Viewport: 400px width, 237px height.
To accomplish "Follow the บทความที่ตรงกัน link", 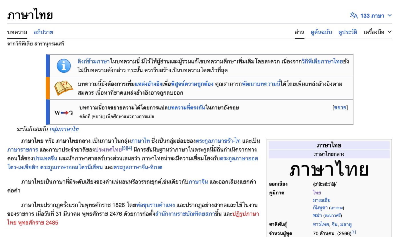I will pos(186,107).
